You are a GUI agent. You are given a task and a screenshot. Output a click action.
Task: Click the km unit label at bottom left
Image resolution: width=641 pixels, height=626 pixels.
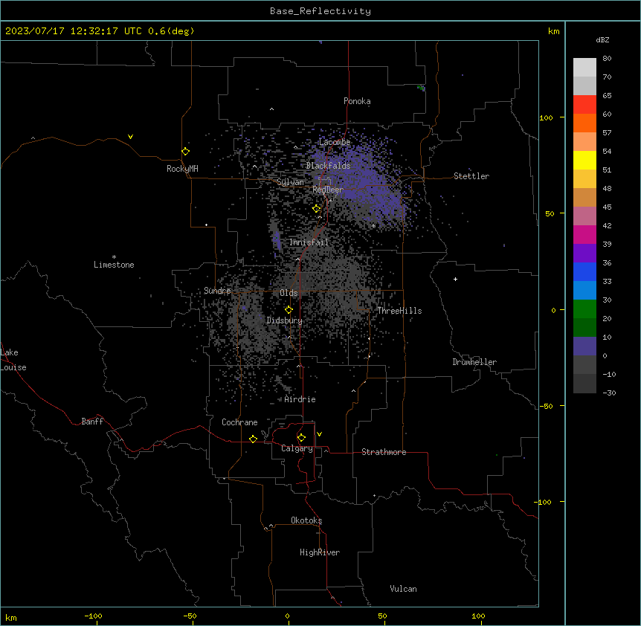11,617
